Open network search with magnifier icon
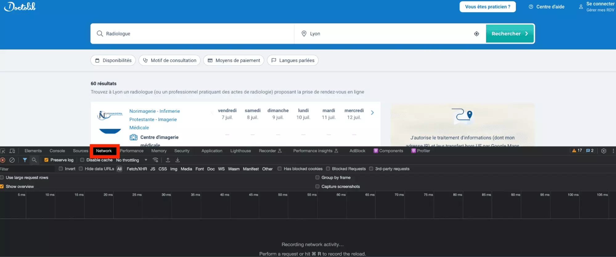Screen dimensions: 616x257 (x=34, y=160)
